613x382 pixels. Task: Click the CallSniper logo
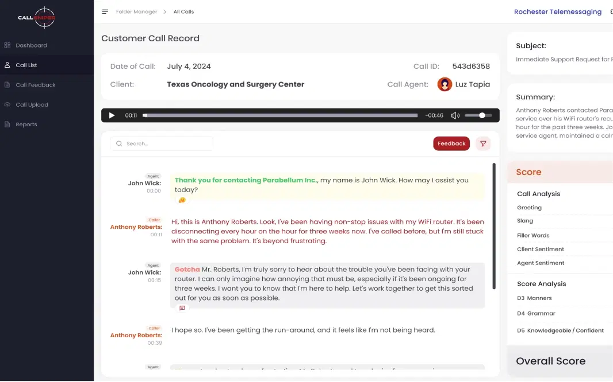tap(37, 18)
